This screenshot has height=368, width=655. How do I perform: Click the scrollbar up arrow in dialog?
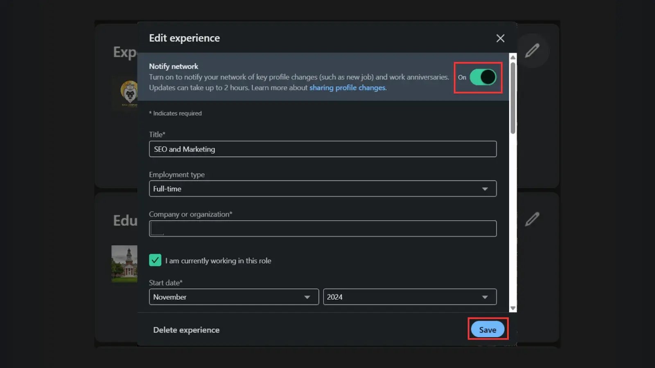click(x=513, y=58)
